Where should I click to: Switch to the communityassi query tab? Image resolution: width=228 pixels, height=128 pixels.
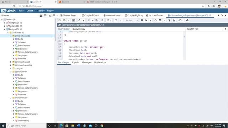point(113,15)
